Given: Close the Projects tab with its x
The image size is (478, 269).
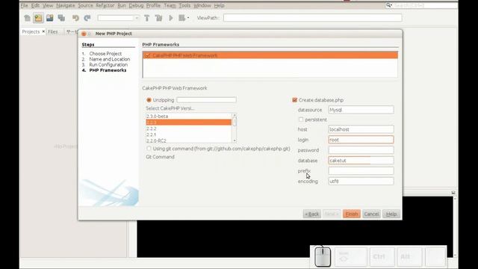Looking at the screenshot, I should click(43, 31).
